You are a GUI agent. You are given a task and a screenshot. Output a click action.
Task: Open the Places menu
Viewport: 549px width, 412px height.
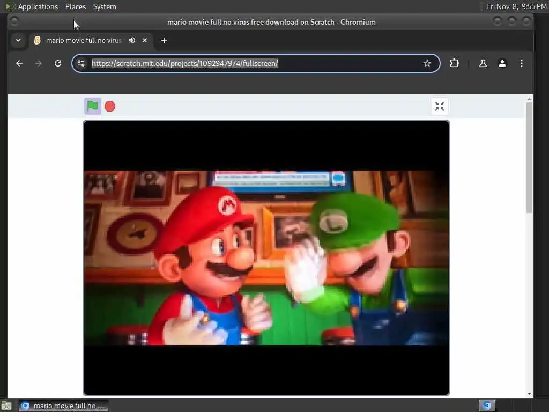click(75, 6)
